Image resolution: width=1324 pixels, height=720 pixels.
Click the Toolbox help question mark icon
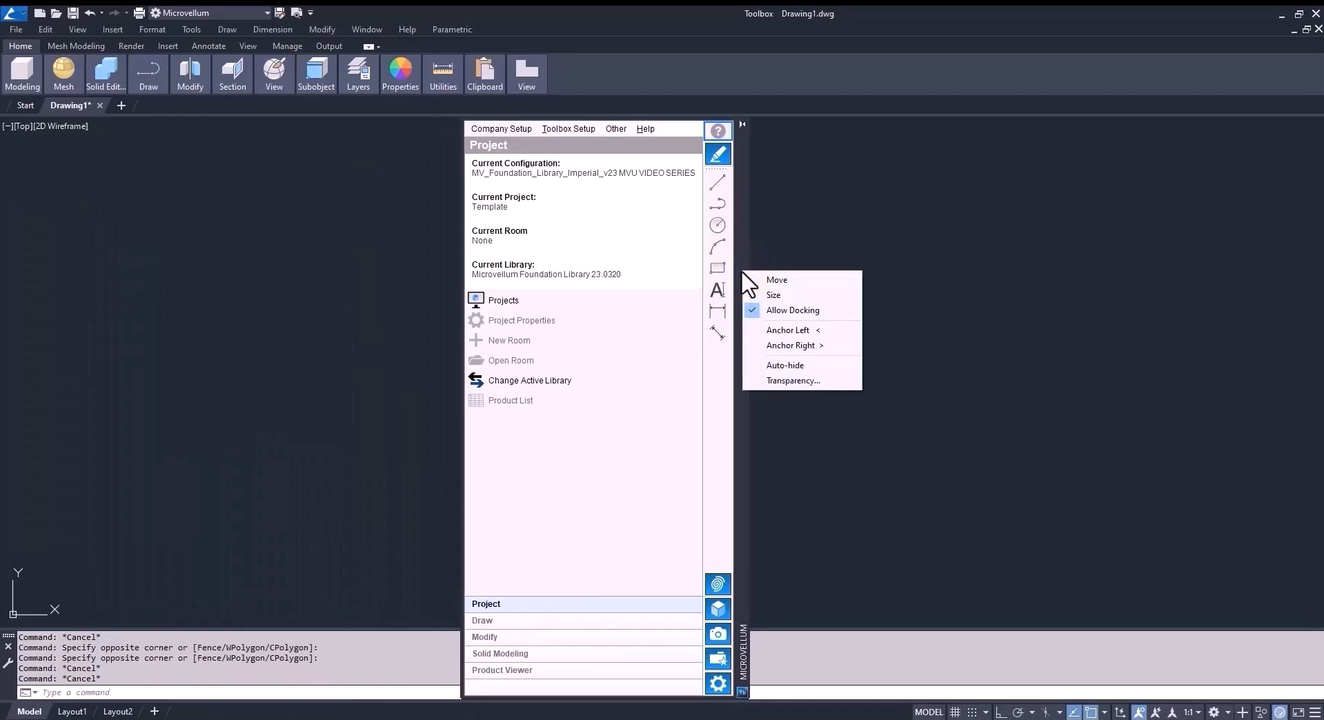718,131
